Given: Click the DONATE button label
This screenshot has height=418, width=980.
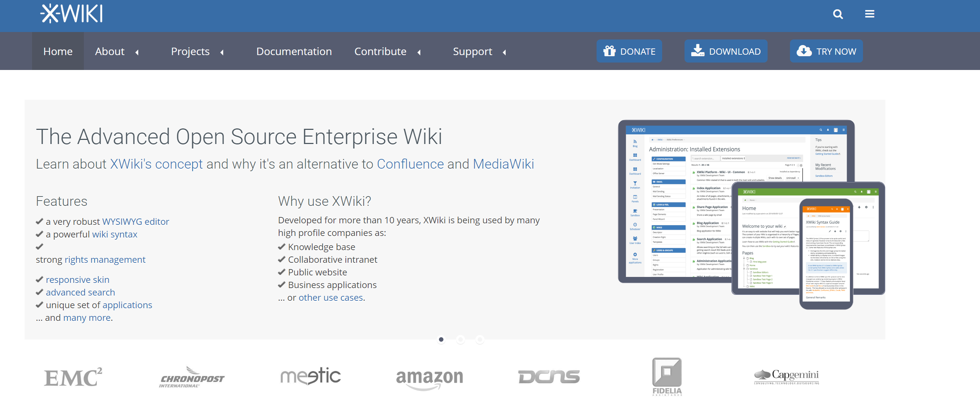Looking at the screenshot, I should coord(638,51).
